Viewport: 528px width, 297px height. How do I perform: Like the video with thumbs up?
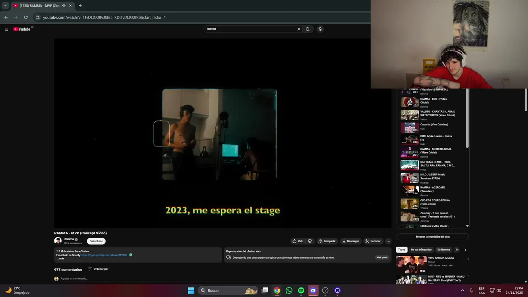click(297, 241)
